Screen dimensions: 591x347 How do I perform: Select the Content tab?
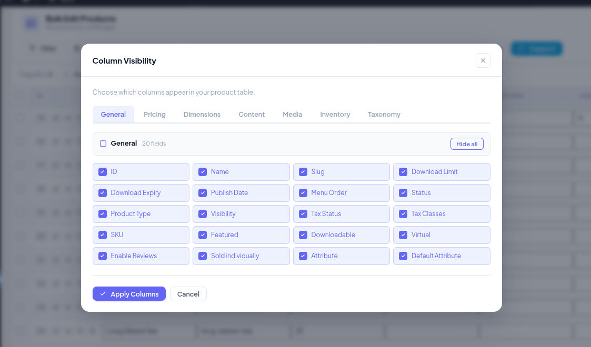(x=251, y=114)
